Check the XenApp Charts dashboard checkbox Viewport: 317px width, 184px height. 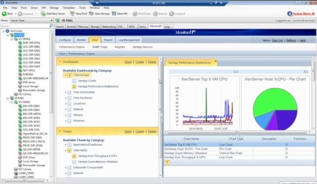click(74, 81)
